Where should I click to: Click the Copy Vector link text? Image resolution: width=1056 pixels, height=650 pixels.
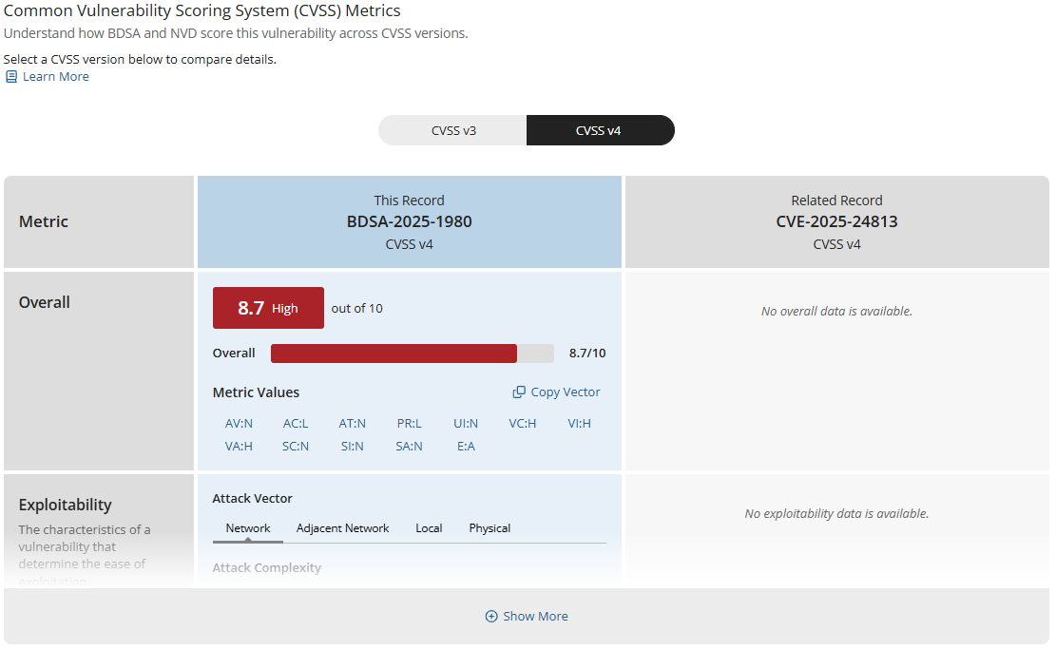point(565,392)
